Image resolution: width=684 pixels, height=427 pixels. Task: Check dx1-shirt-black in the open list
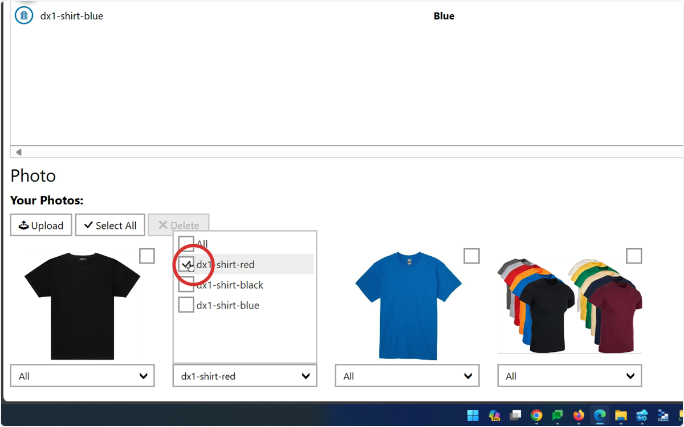186,285
